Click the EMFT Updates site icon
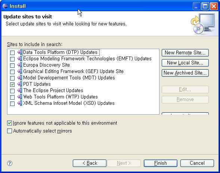 point(20,59)
